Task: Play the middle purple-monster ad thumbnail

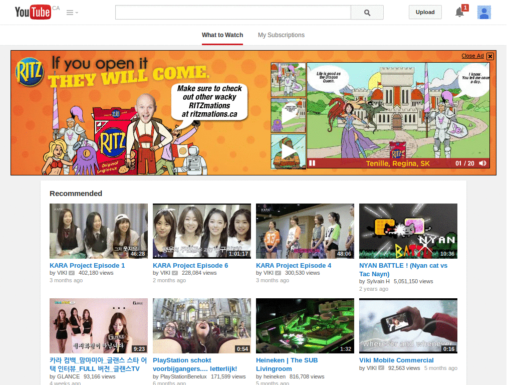Action: [x=288, y=115]
